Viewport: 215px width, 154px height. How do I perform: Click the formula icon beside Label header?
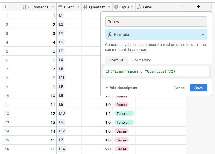click(139, 7)
